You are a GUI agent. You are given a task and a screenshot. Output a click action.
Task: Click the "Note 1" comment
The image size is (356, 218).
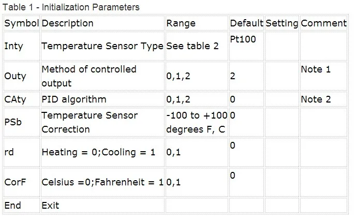click(x=316, y=69)
